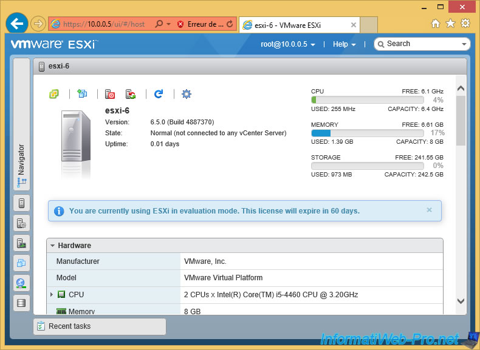Click the Get vCenter Server toolbar icon

pyautogui.click(x=54, y=94)
